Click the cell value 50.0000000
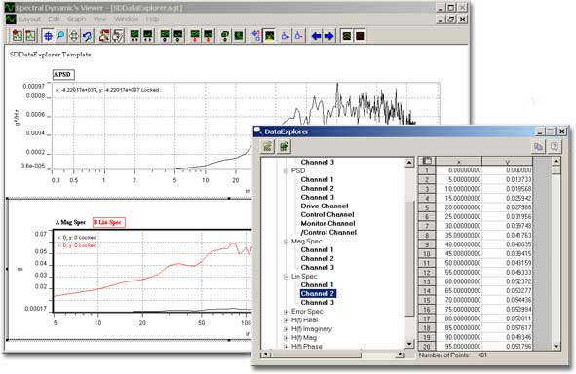The width and height of the screenshot is (576, 374). pyautogui.click(x=459, y=263)
